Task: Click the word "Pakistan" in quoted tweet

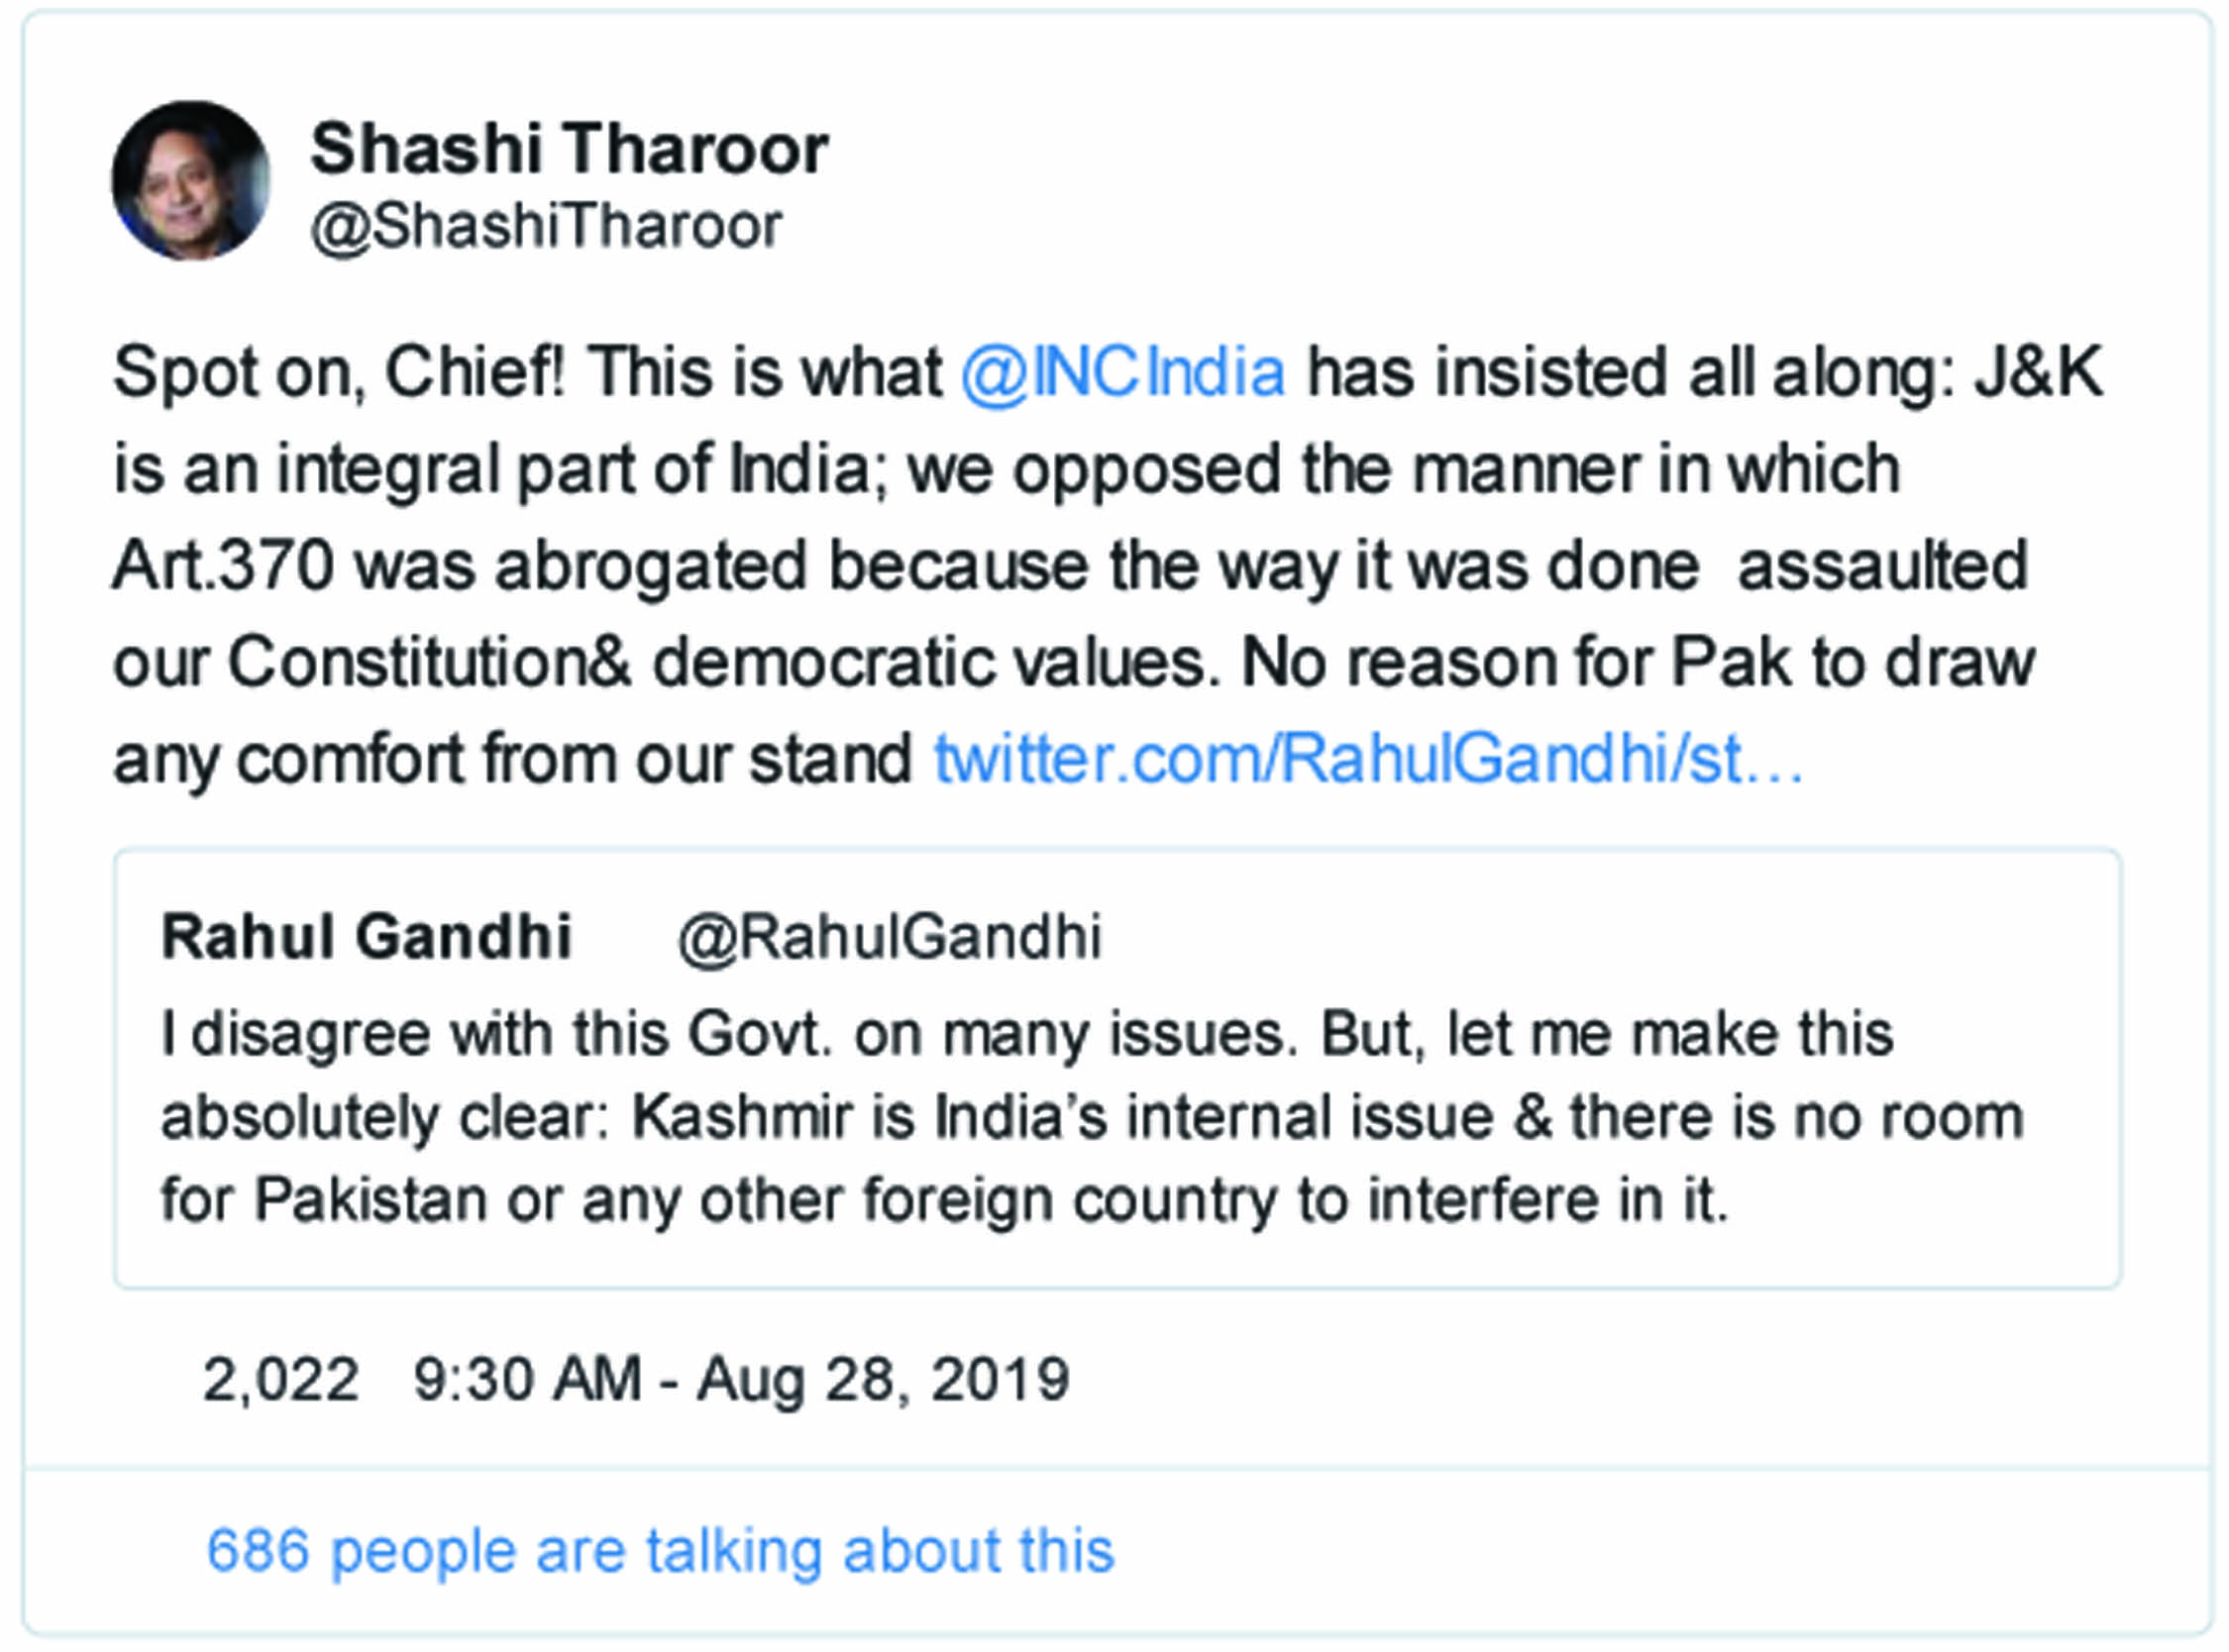Action: (369, 1199)
